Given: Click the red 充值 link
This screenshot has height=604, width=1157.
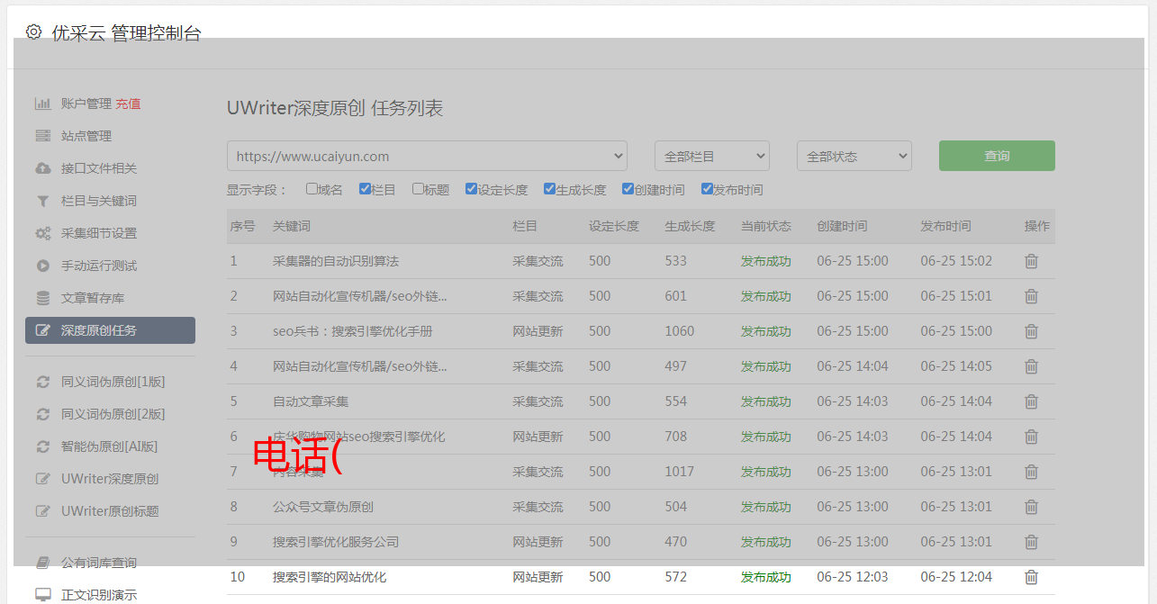Looking at the screenshot, I should click(128, 104).
